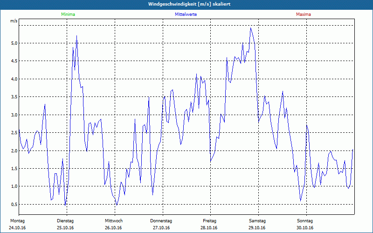The image size is (373, 233).
Task: Click the date 27.10.16
Action: (161, 228)
